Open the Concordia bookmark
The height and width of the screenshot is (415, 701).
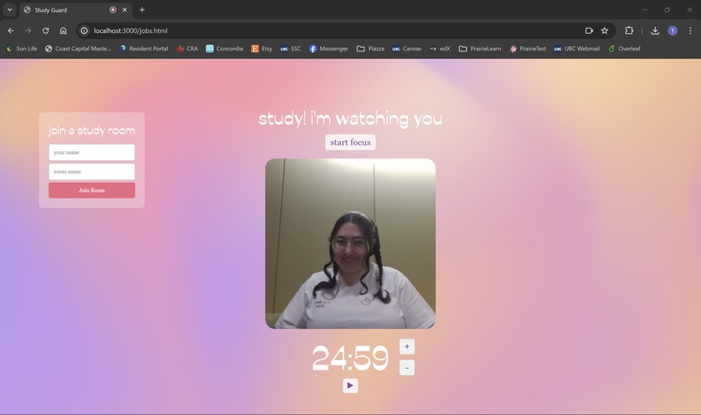224,49
